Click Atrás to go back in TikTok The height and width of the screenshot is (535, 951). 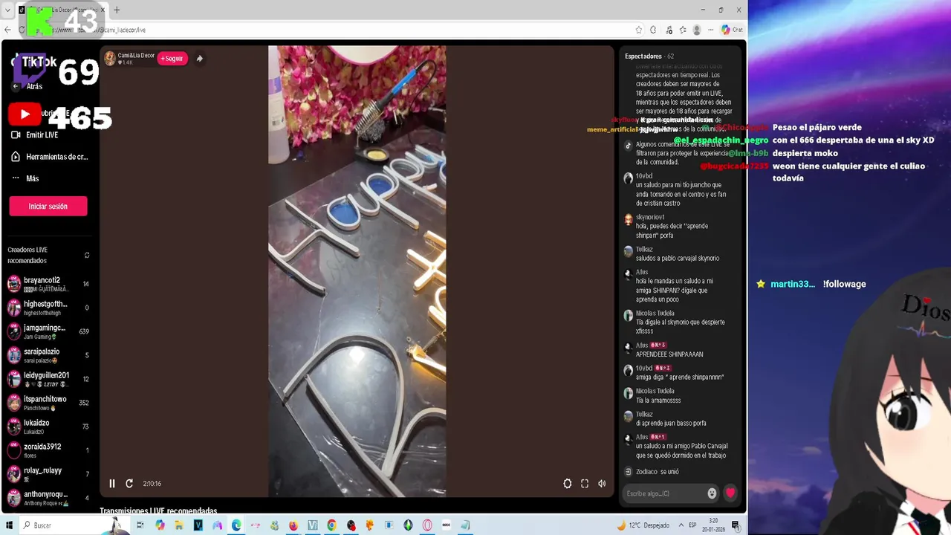[x=28, y=86]
